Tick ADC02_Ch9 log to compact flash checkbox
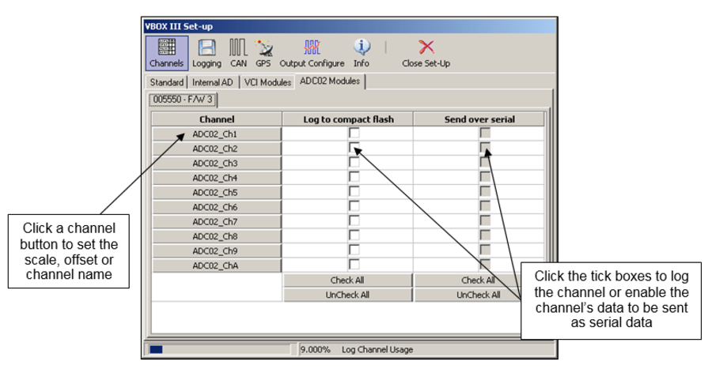 pos(354,250)
